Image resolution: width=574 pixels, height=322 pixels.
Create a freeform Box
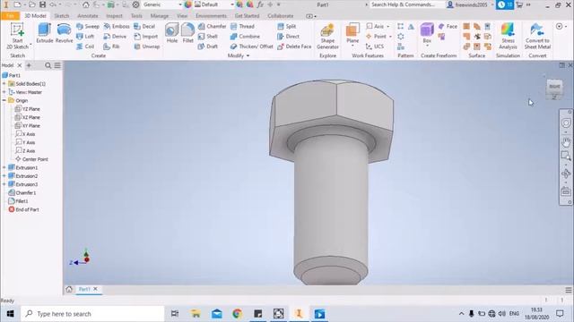427,33
